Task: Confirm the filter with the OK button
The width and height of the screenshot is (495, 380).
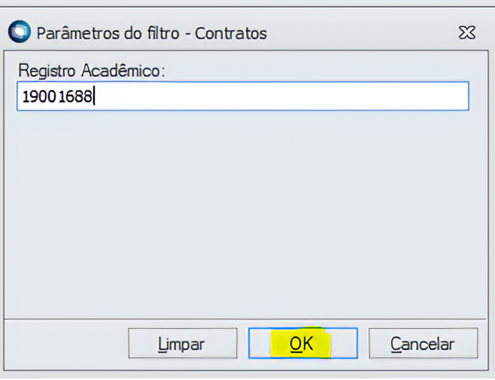Action: coord(302,344)
